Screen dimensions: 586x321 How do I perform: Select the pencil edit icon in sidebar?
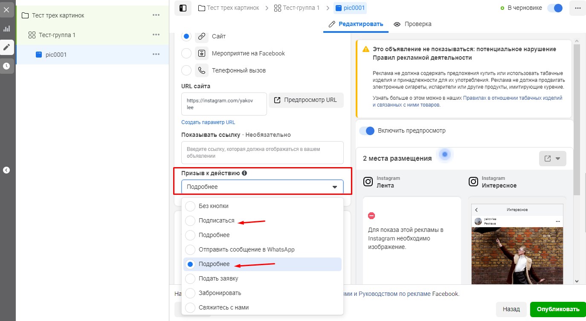[x=6, y=47]
